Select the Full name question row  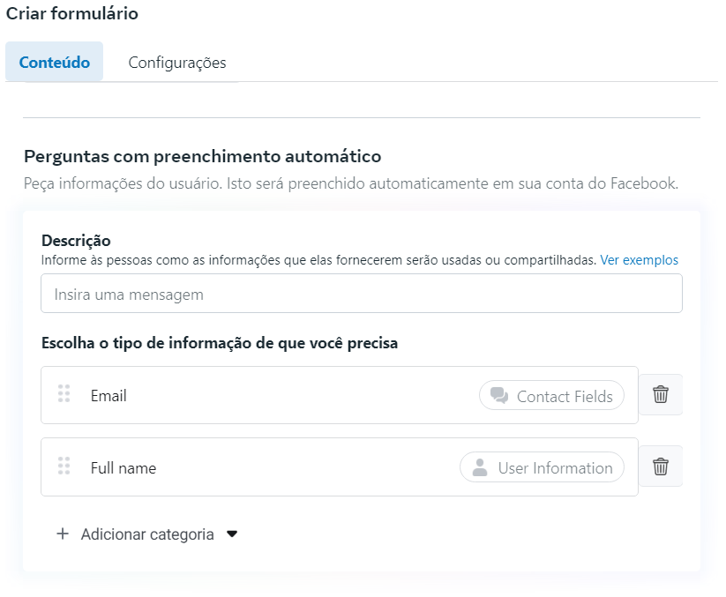265,467
